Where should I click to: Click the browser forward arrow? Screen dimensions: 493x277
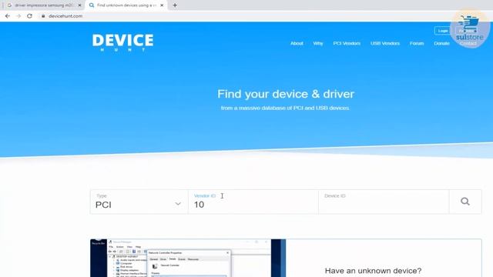(x=18, y=16)
